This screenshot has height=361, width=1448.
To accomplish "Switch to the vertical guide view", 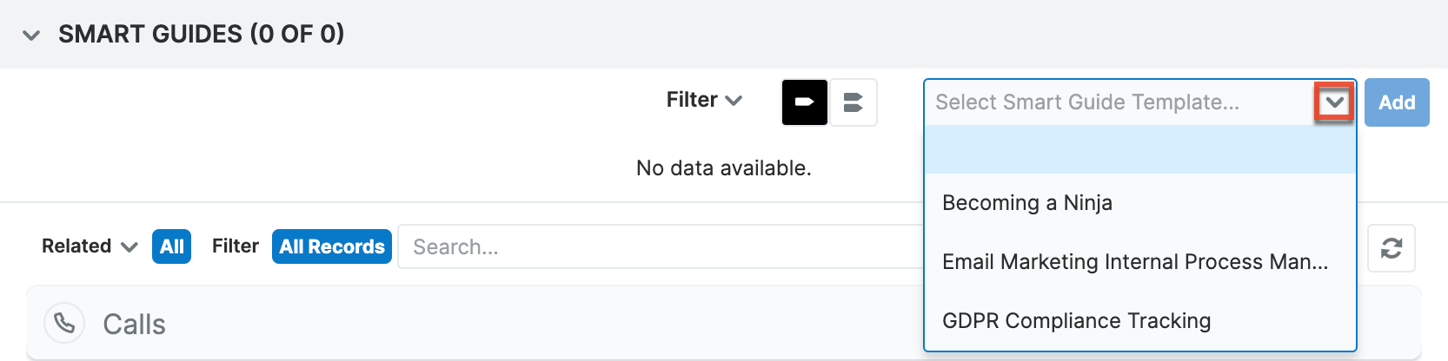I will coord(854,102).
